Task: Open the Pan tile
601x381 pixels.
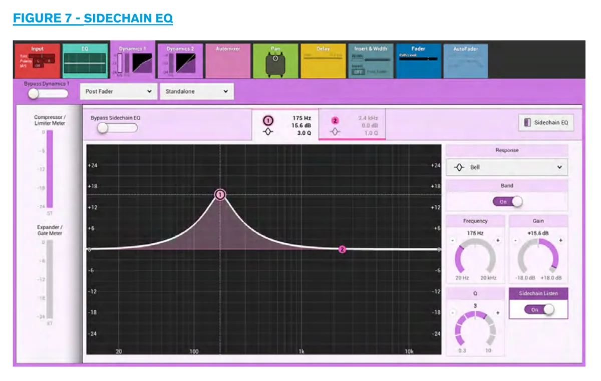Action: click(x=275, y=61)
